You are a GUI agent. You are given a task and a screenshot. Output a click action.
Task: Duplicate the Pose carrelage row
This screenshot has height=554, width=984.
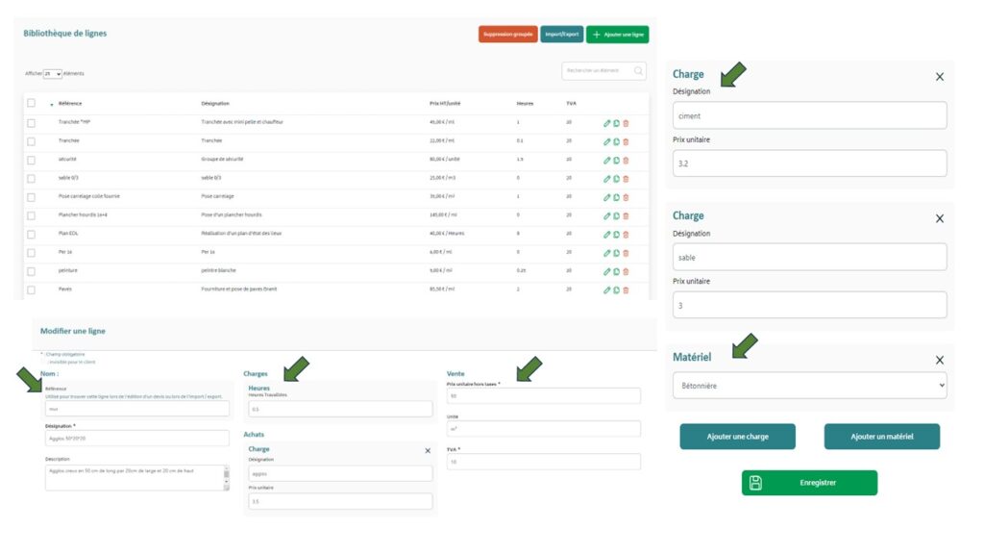pyautogui.click(x=616, y=197)
